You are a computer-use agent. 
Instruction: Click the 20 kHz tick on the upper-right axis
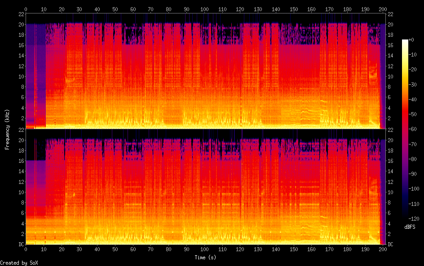389,25
